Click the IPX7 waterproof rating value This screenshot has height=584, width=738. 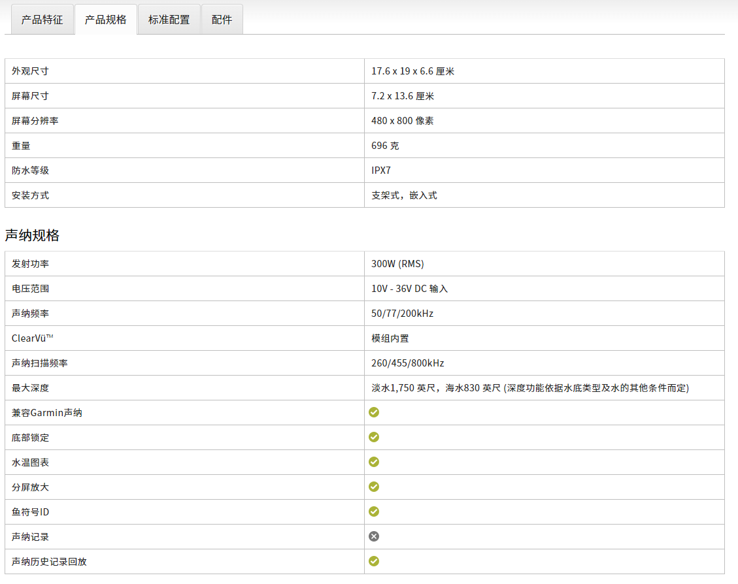tap(381, 170)
